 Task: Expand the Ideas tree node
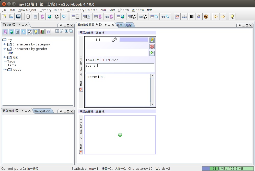point(5,69)
